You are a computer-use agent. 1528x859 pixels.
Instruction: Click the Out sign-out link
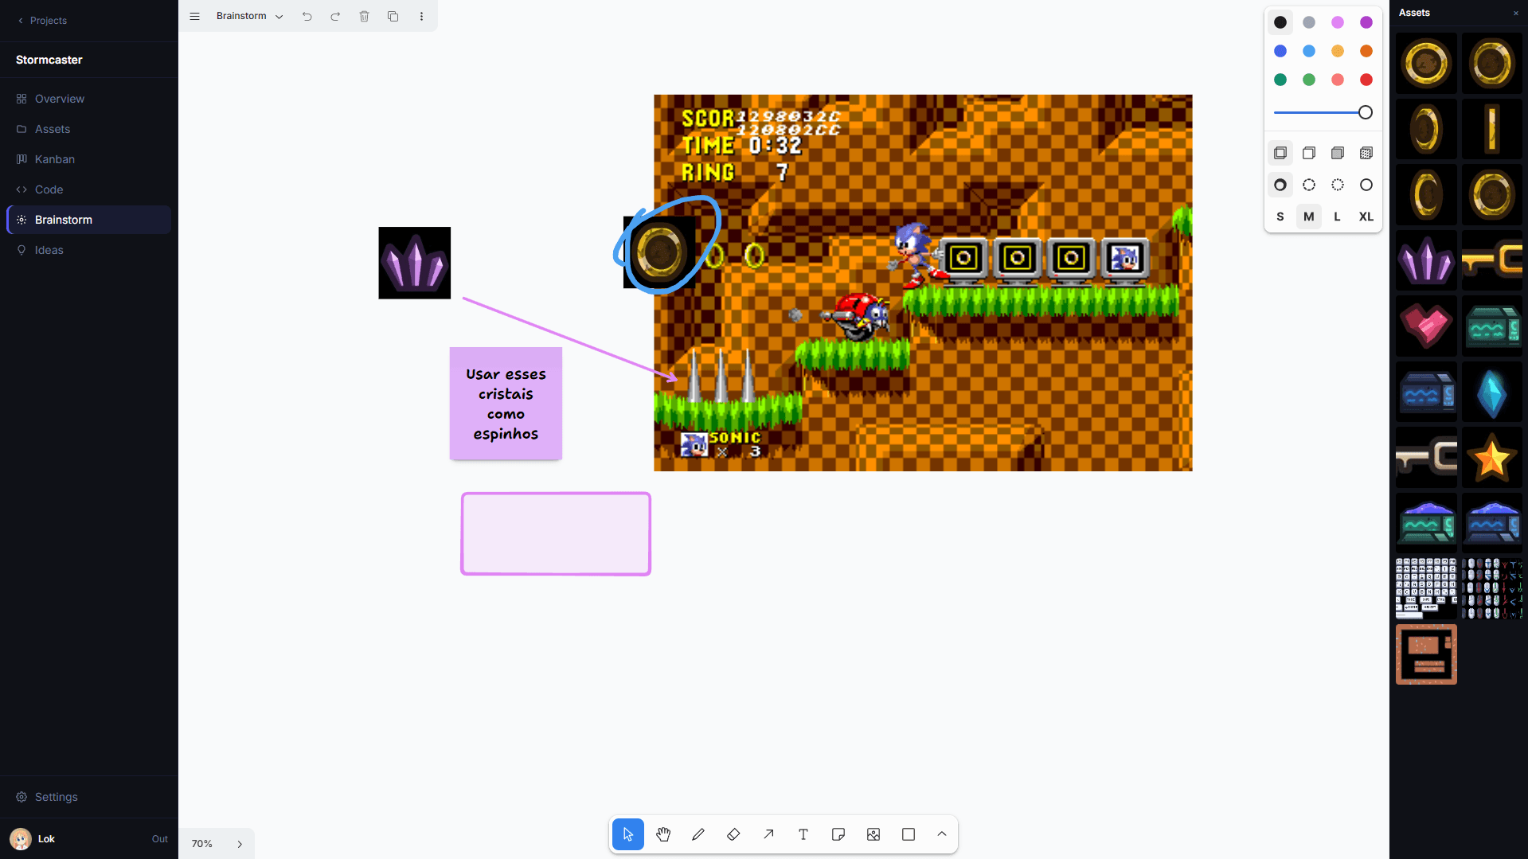coord(160,839)
